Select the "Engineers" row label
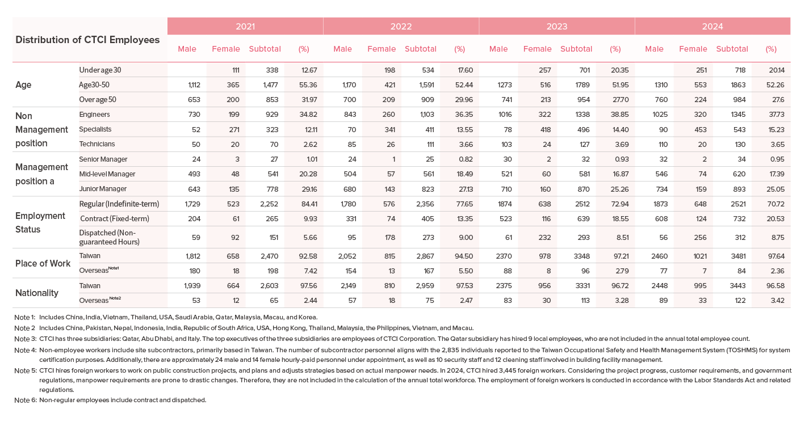805x426 pixels. [94, 115]
